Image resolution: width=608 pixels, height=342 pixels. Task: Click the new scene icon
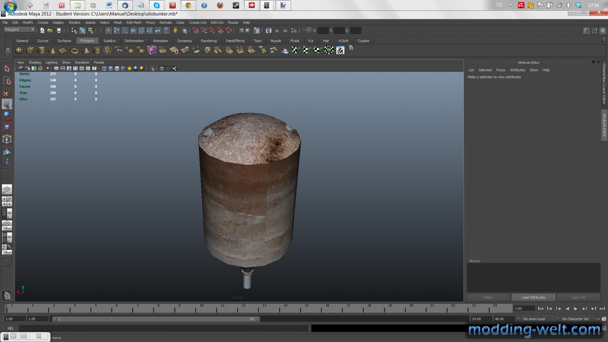(x=42, y=30)
